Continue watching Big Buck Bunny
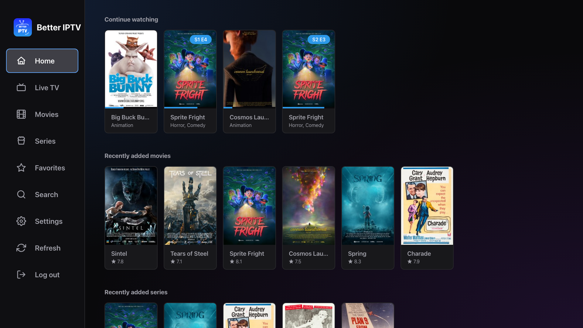Viewport: 583px width, 328px height. point(131,73)
